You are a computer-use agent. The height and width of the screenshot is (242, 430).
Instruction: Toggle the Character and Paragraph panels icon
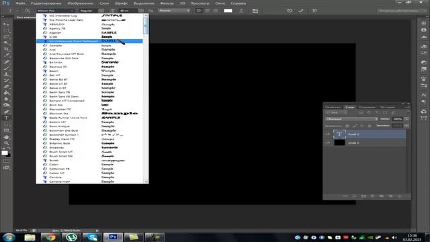255,11
